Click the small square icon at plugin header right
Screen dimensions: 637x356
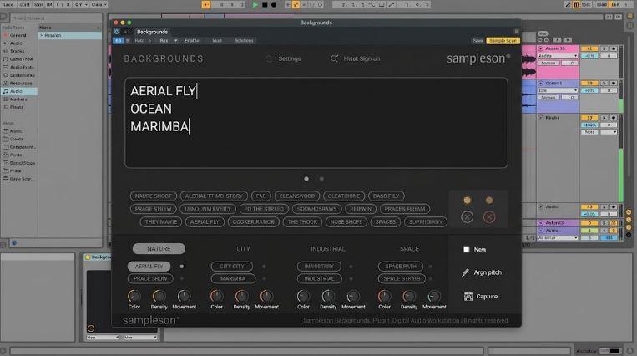[x=516, y=32]
